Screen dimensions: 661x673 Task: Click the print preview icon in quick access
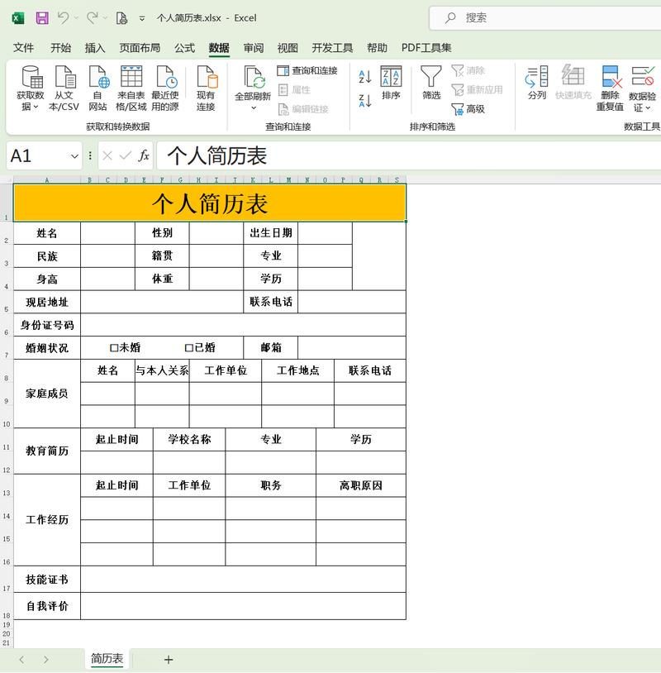[121, 18]
